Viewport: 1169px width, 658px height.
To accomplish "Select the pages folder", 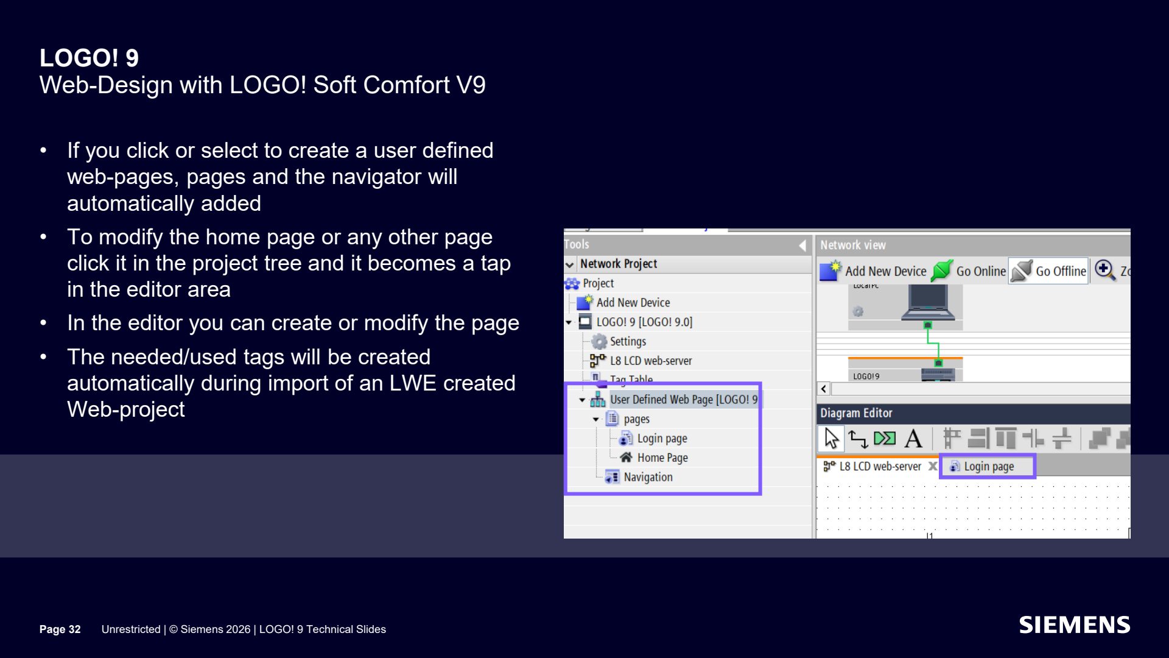I will [x=628, y=419].
